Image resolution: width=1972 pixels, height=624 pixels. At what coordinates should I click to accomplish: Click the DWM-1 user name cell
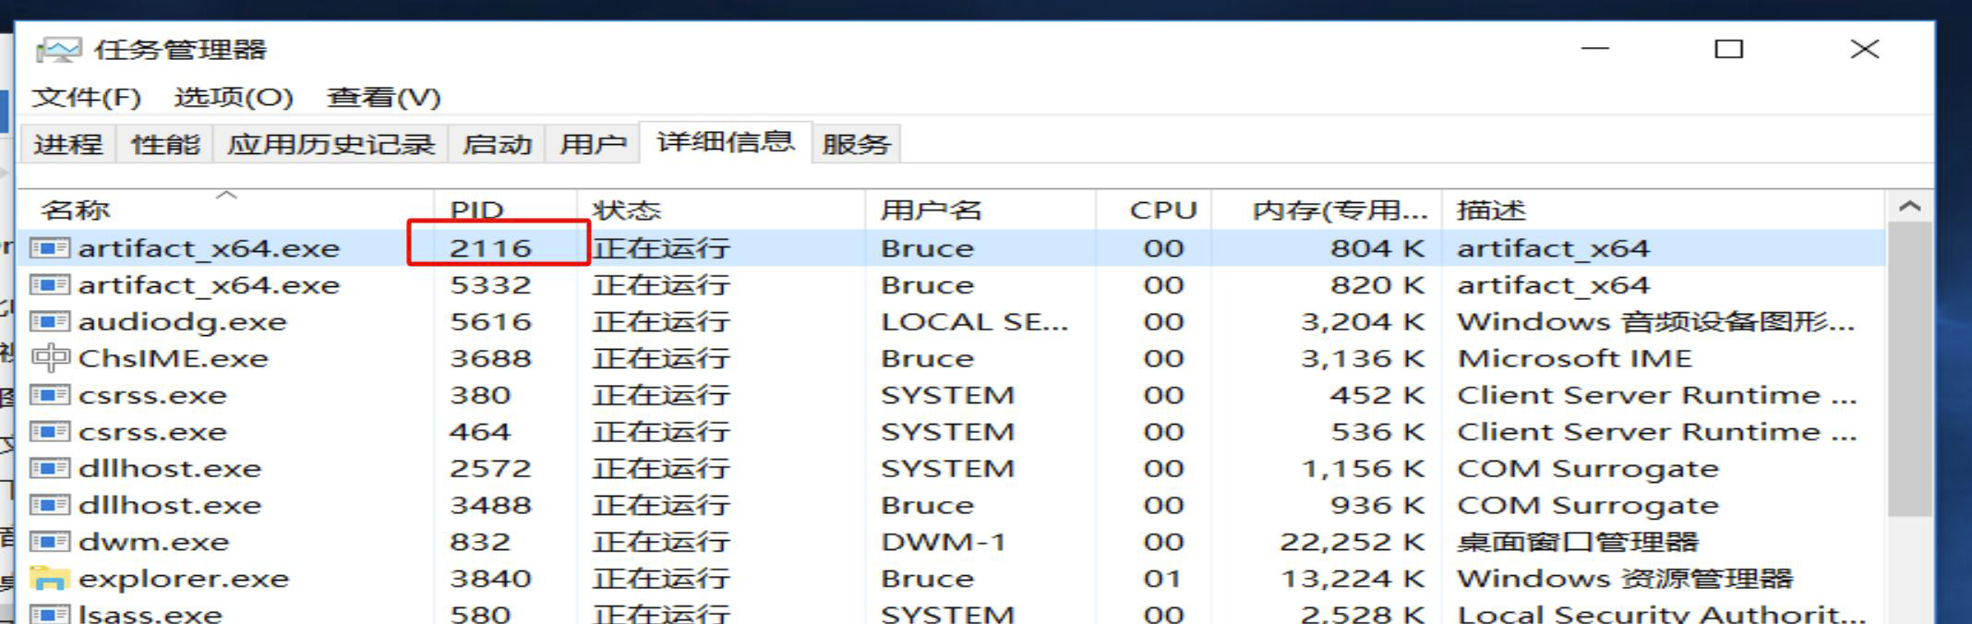pos(943,542)
